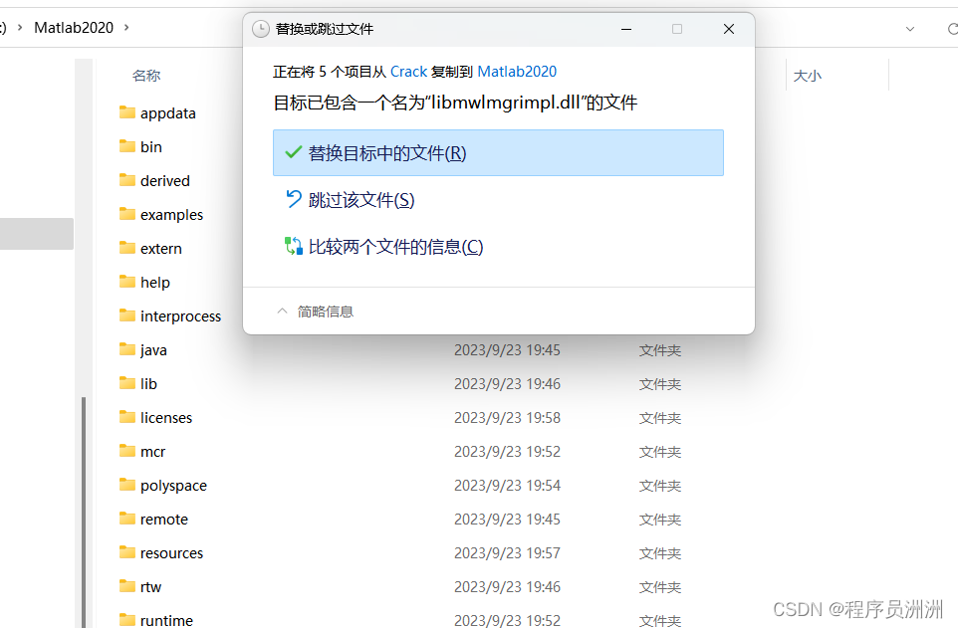Select the runtime folder icon
Viewport: 958px width, 628px height.
(127, 620)
